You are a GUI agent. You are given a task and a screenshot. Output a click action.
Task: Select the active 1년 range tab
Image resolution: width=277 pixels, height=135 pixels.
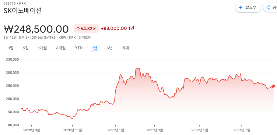point(95,48)
